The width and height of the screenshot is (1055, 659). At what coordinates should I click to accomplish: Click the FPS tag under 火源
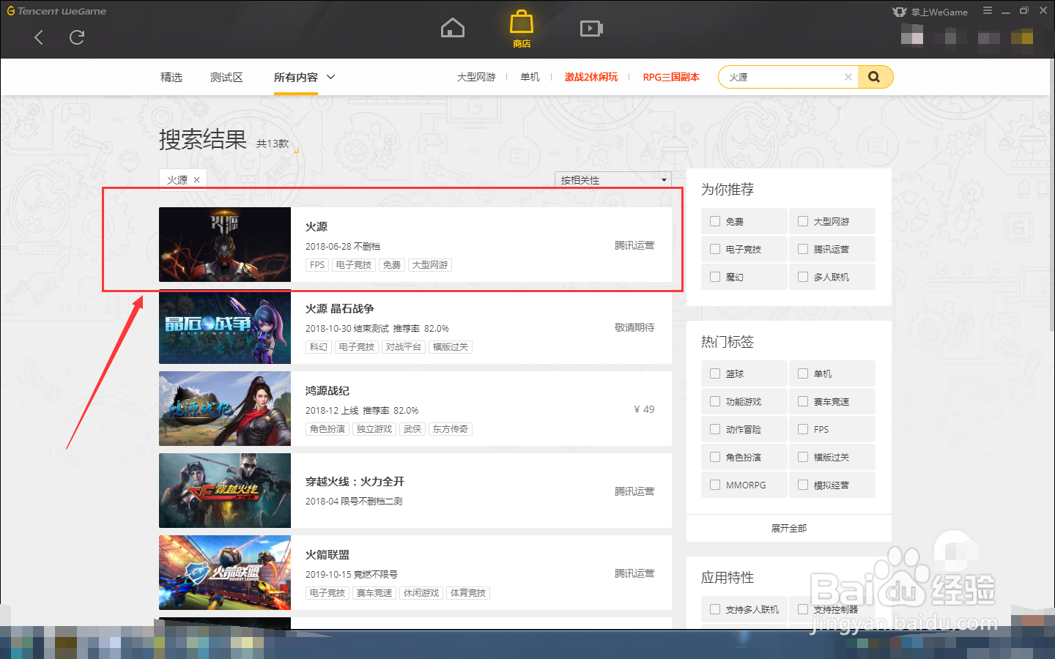[317, 265]
